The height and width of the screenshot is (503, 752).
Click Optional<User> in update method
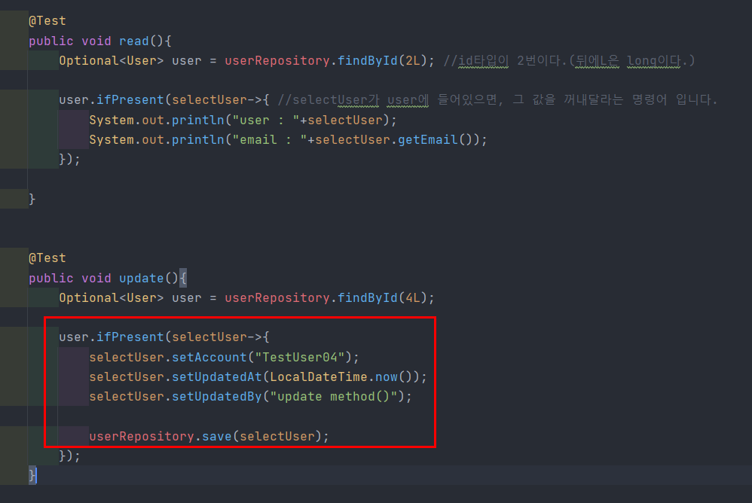pyautogui.click(x=112, y=297)
